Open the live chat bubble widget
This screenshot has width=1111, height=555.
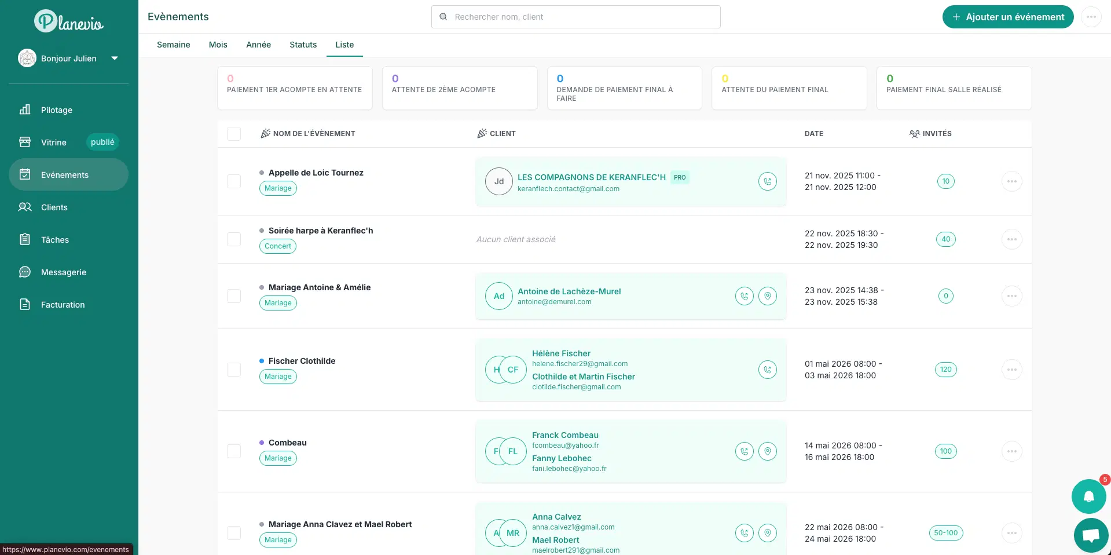1091,535
